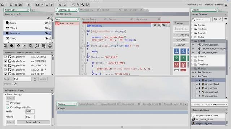Collapse the Recent Windows panel
This screenshot has height=129, width=231.
(226, 110)
